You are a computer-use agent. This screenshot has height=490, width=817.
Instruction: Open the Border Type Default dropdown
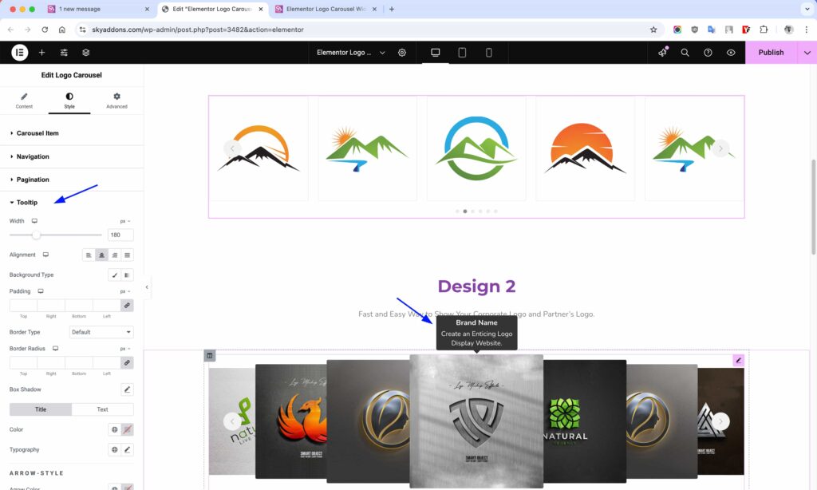click(101, 332)
